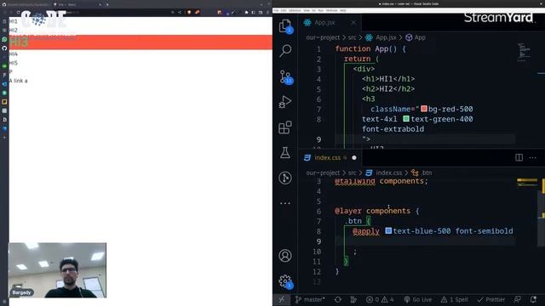Open the text-blue-500 color swatch
The image size is (545, 306).
click(388, 230)
